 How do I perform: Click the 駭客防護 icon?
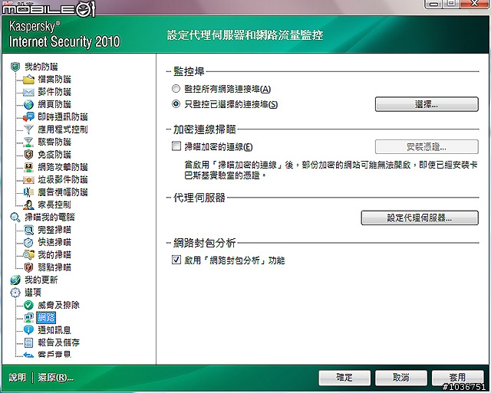click(28, 142)
